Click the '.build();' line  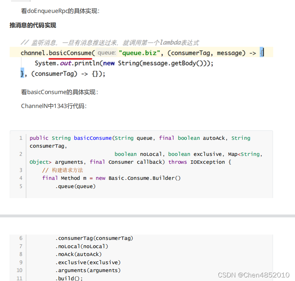coord(69,278)
